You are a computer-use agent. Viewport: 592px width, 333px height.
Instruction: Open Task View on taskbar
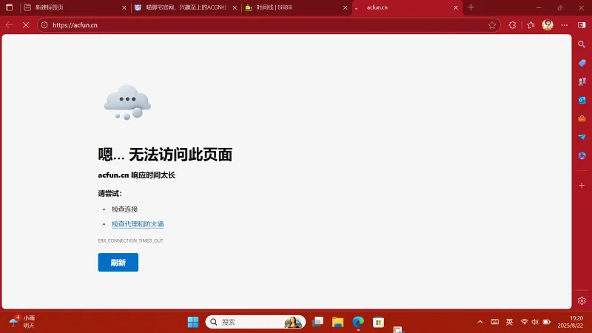click(x=317, y=322)
